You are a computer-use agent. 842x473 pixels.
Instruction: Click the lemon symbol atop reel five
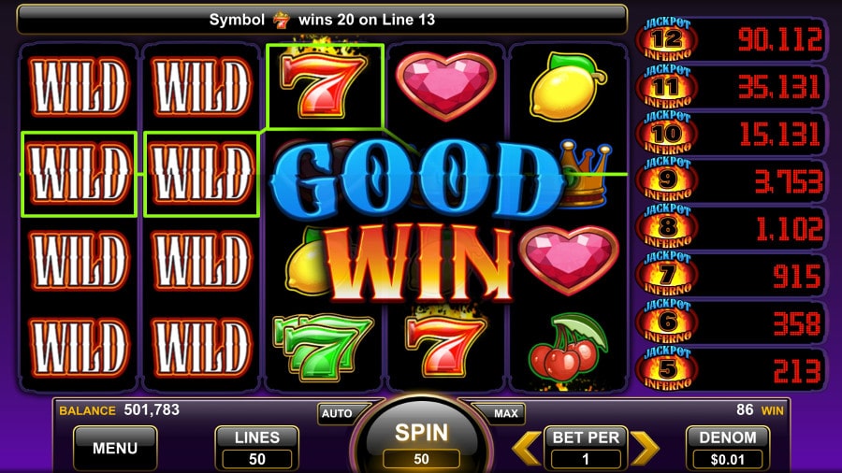point(568,87)
